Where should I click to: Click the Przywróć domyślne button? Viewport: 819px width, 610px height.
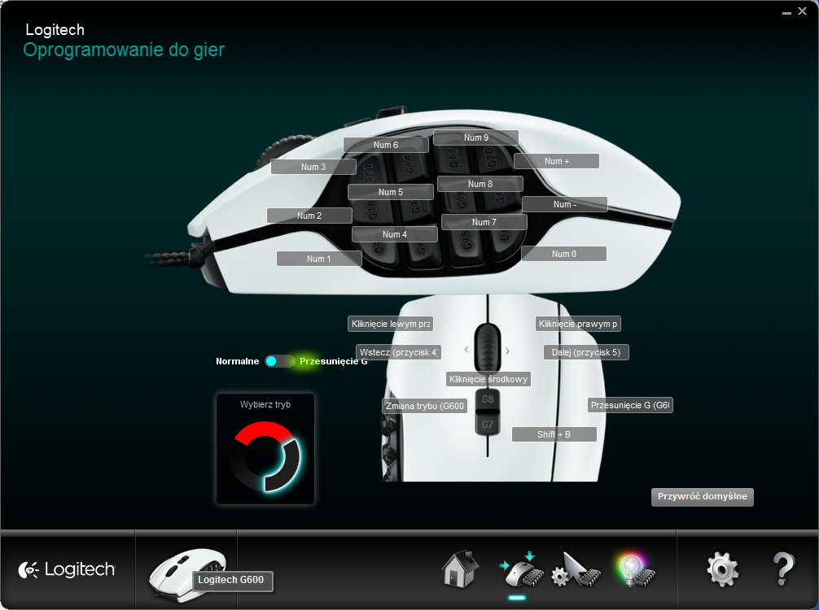click(702, 497)
